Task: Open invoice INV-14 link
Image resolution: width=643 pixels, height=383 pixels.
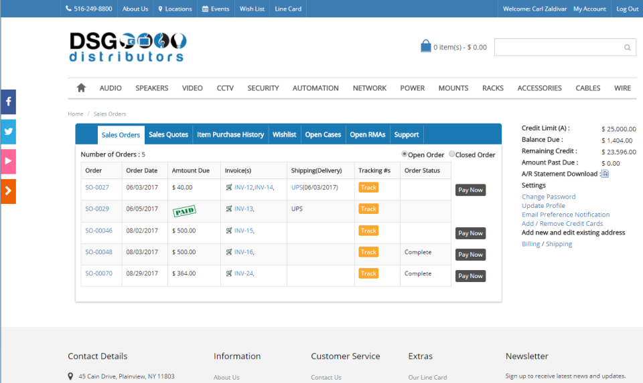Action: [x=264, y=187]
